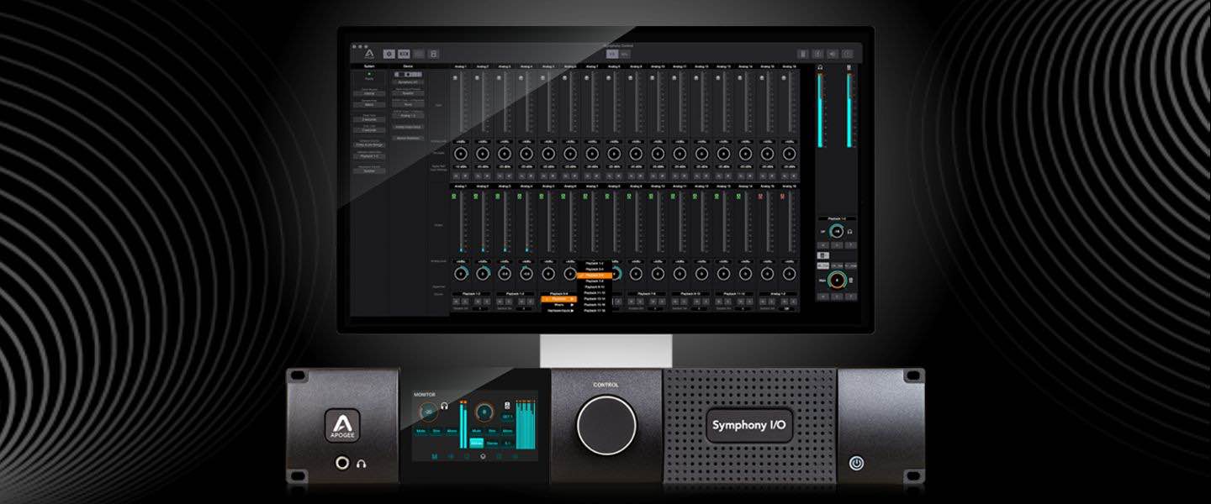
Task: Tap the left monitor knob on the touchscreen
Action: click(428, 412)
